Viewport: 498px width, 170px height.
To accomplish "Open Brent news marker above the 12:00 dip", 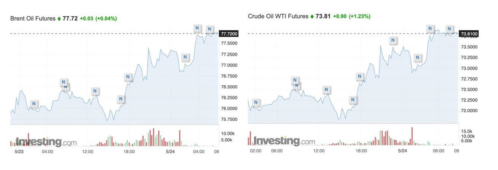I will (95, 91).
